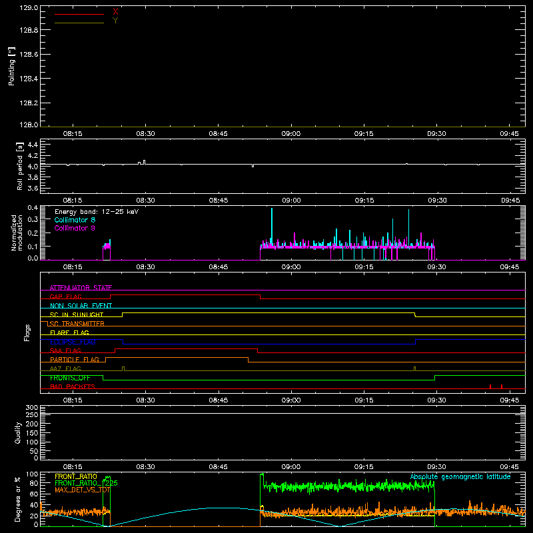Click the AAZ_FLAG pulse near 09:25
Viewport: 533px width, 533px height.
pos(414,369)
